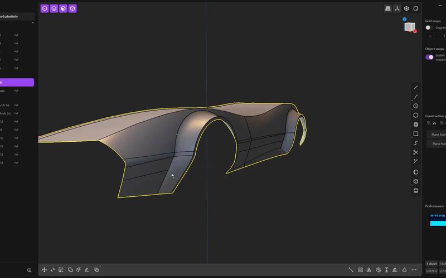Click the three-axis viewport icon
Viewport: 446px width, 278px height.
click(x=397, y=8)
